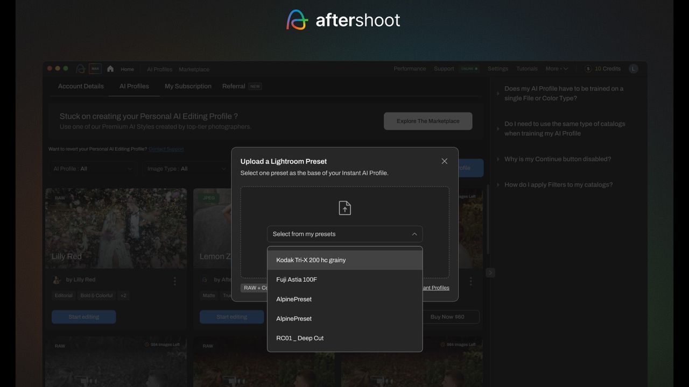Click the upload file icon in dialog

[344, 208]
